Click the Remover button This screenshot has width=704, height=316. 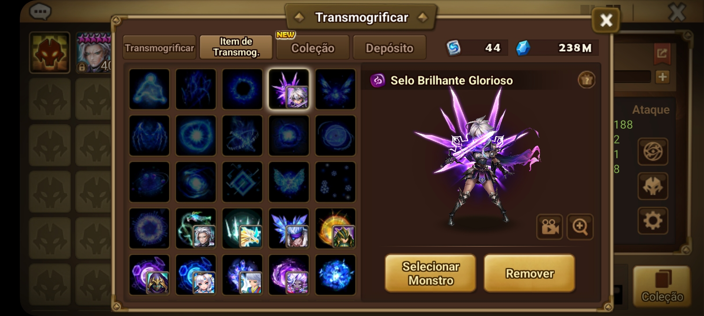(529, 273)
